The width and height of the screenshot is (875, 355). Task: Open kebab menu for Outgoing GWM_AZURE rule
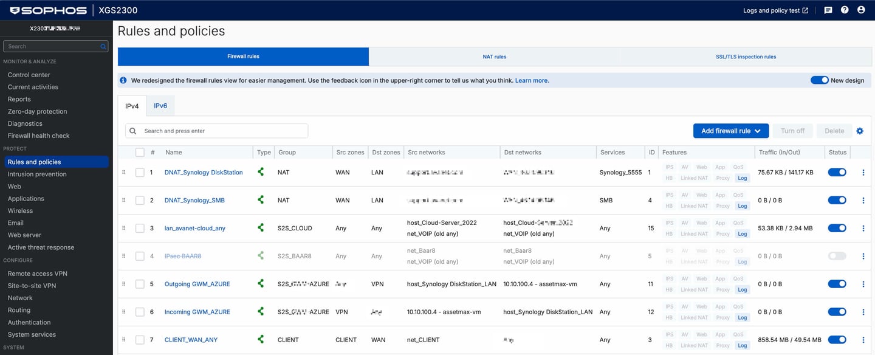(863, 284)
